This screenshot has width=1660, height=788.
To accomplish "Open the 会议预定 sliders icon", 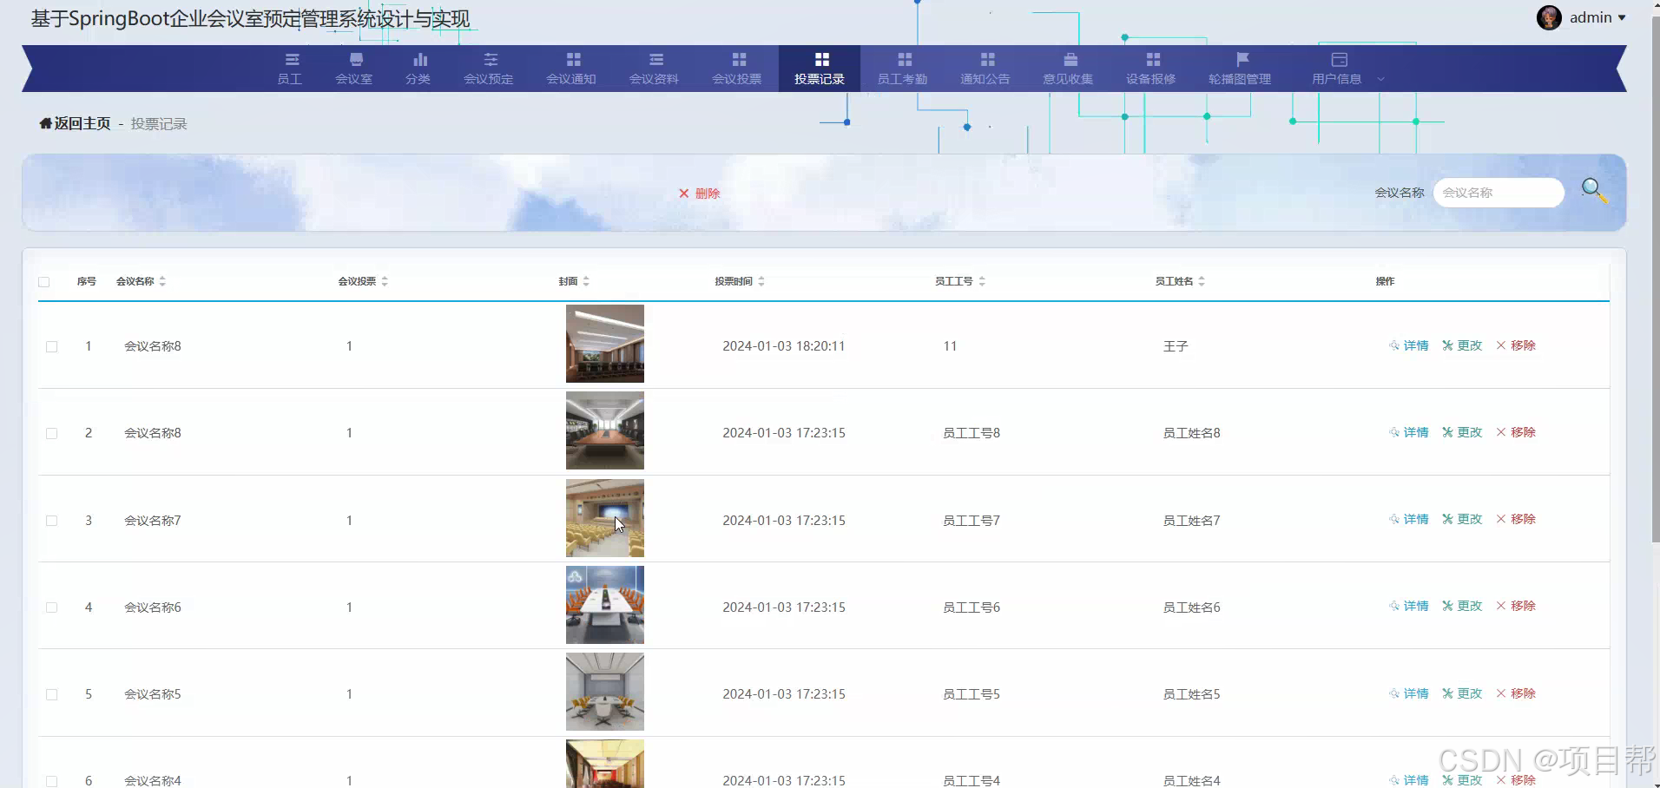I will tap(491, 60).
